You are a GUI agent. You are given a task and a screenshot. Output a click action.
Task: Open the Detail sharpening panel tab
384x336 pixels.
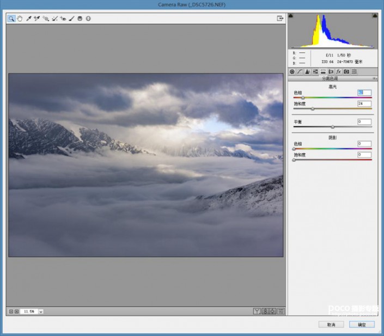pos(307,71)
